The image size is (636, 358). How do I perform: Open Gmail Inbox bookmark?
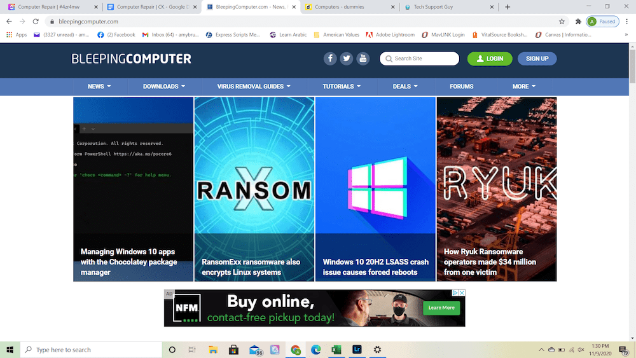(x=170, y=35)
